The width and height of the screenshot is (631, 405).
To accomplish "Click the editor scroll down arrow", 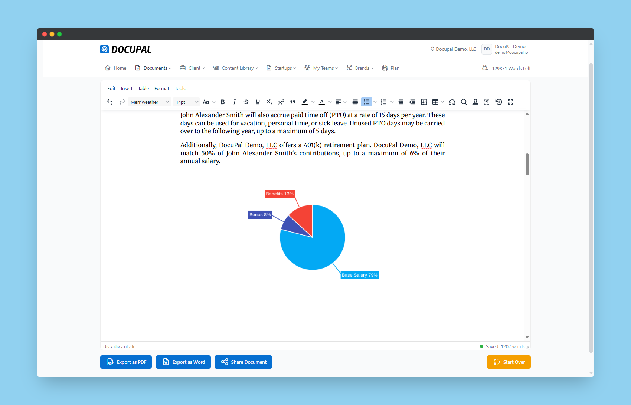I will point(527,337).
